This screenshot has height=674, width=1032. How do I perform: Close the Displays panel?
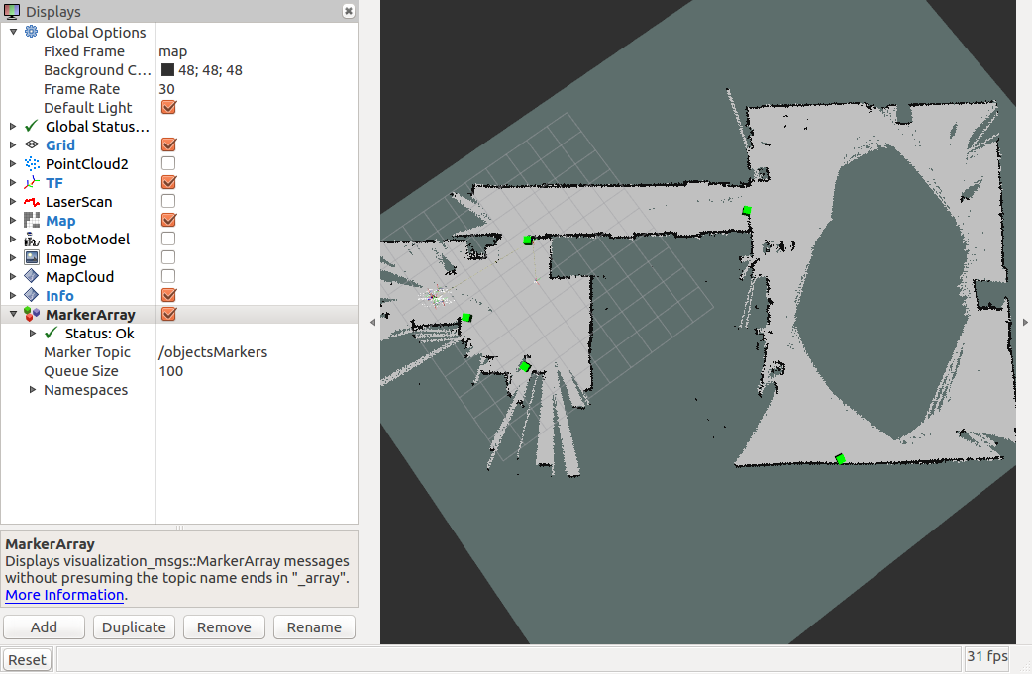tap(348, 11)
